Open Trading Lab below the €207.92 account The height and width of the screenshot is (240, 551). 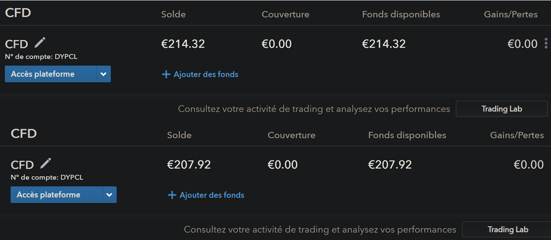click(x=508, y=230)
